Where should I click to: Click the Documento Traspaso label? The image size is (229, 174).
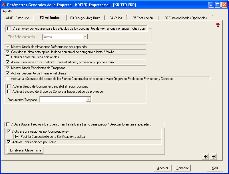pos(22,100)
